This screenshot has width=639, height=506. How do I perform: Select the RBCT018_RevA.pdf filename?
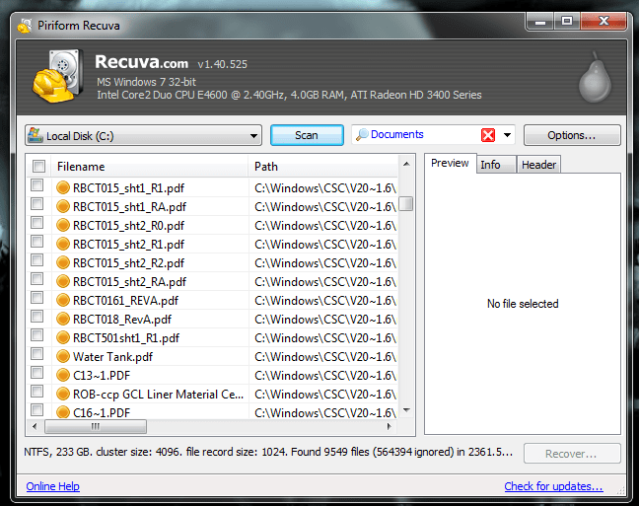[x=122, y=320]
